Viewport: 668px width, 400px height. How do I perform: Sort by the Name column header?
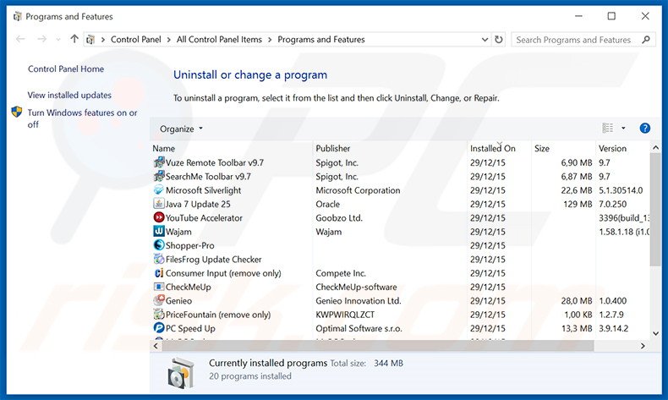tap(163, 148)
